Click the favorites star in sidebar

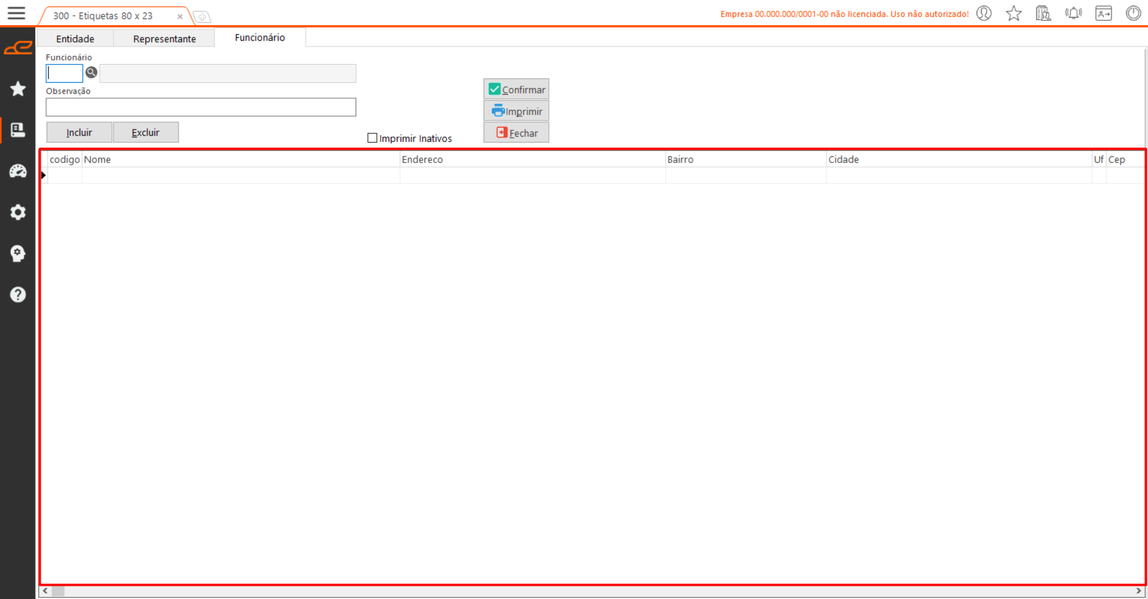tap(18, 89)
